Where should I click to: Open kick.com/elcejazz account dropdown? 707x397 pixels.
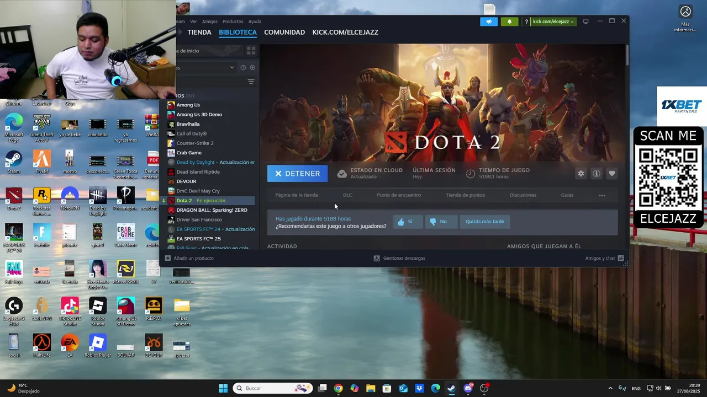pos(553,22)
